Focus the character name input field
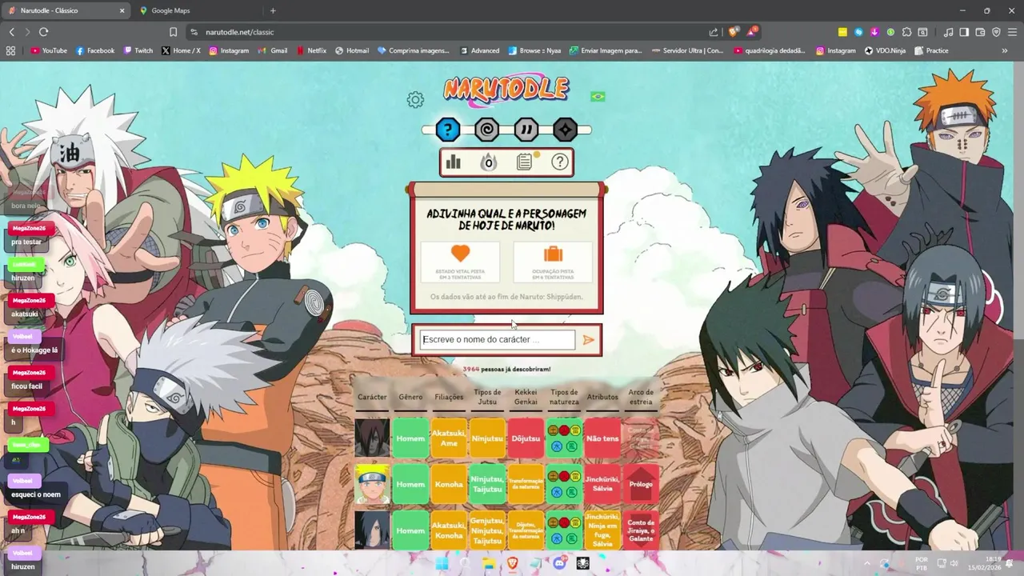1024x576 pixels. 498,340
